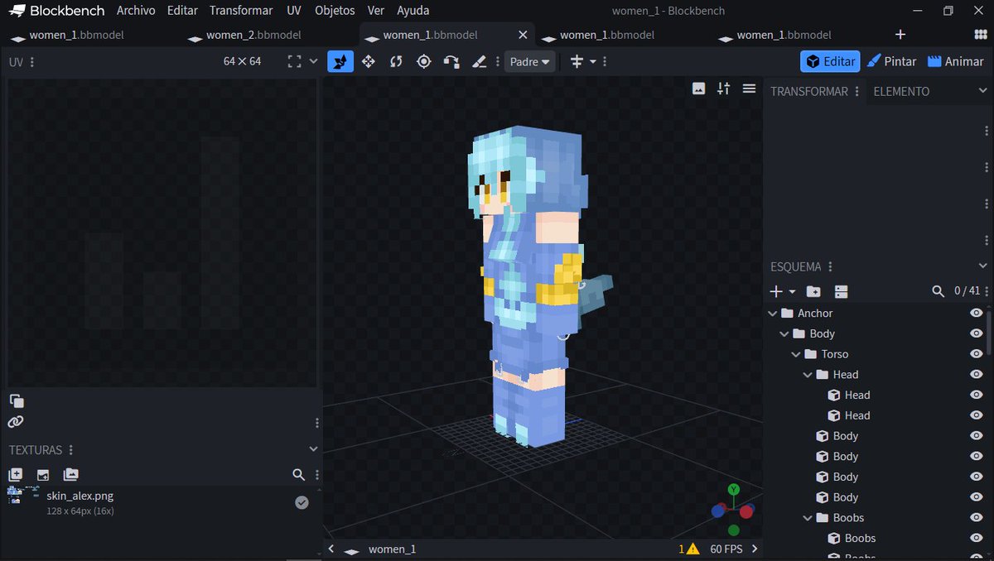
Task: Click the copy icon below the UV editor
Action: pos(17,401)
